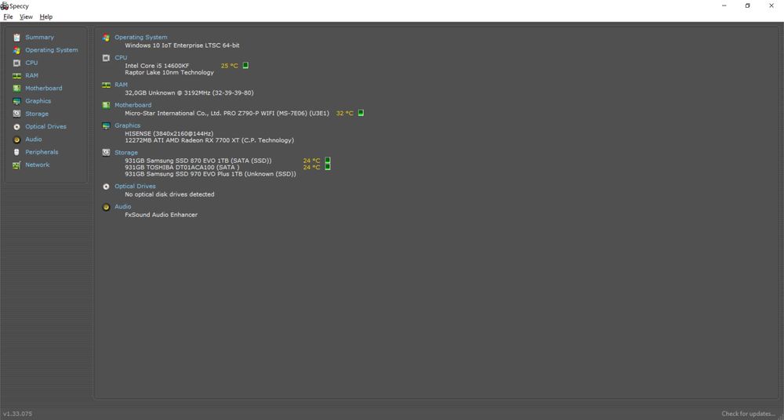Click the Graphics heading link in summary
Viewport: 784px width, 420px height.
(x=128, y=125)
